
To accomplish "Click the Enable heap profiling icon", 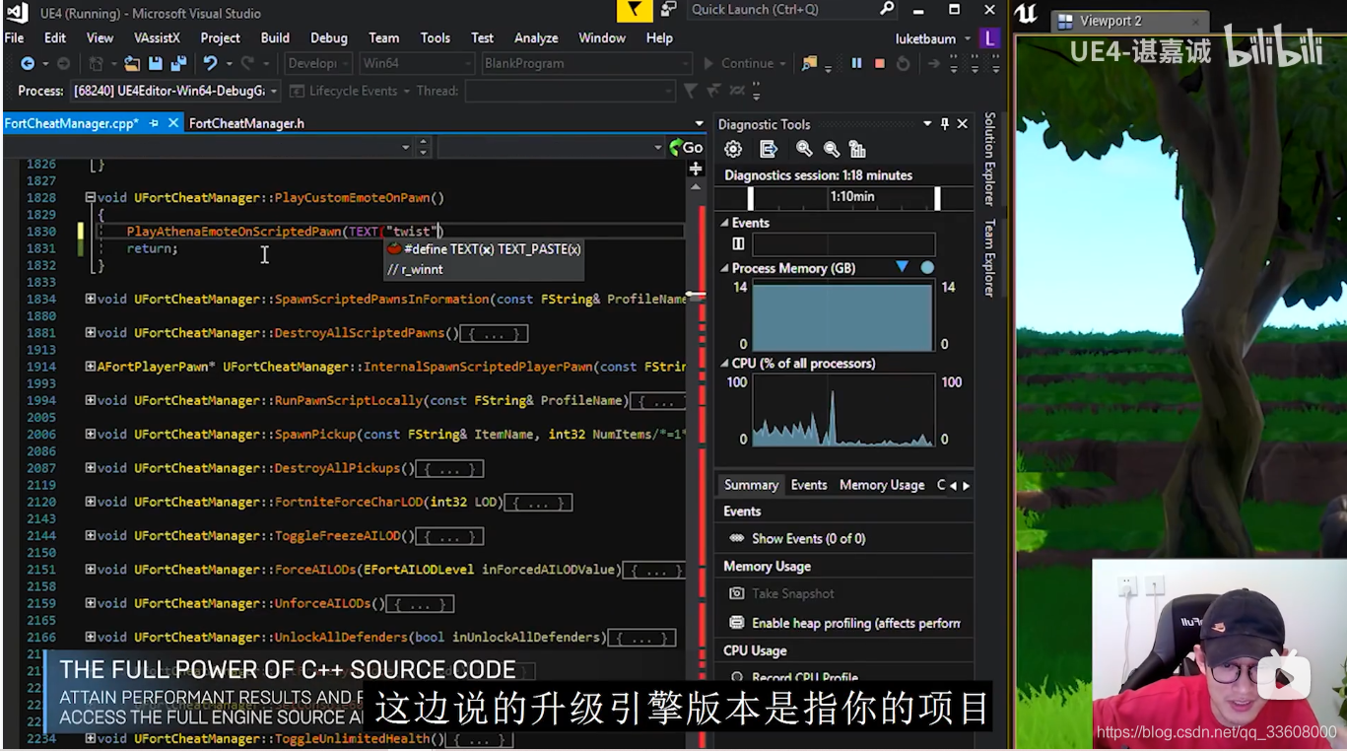I will [736, 623].
